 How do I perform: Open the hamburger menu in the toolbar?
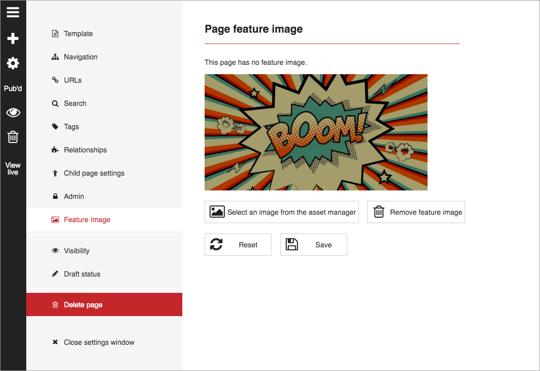pyautogui.click(x=13, y=12)
